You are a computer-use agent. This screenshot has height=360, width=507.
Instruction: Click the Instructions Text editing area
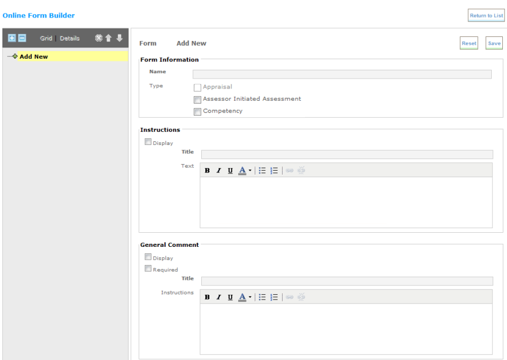(x=346, y=202)
